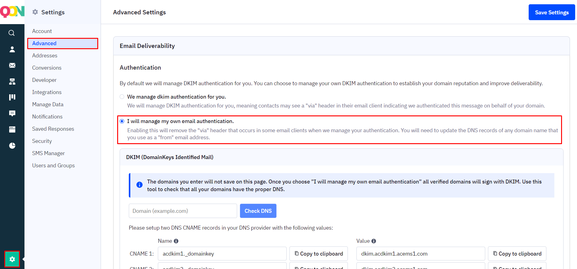Click the logo at the top left
The image size is (577, 269).
click(x=12, y=12)
